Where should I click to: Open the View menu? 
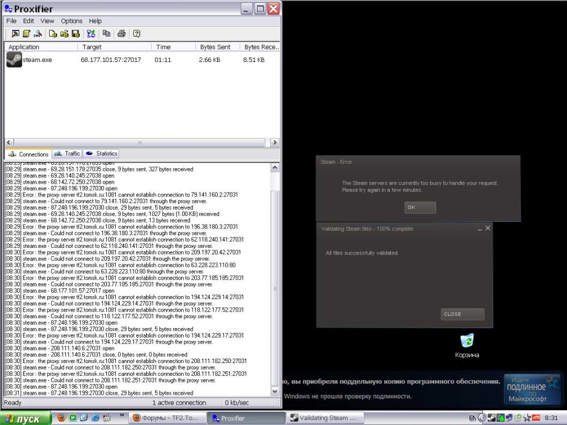point(47,21)
